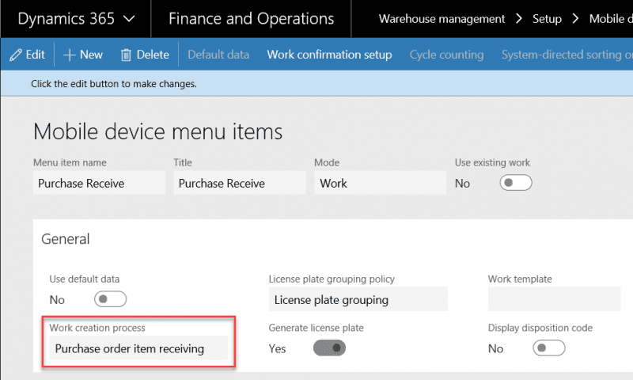Viewport: 633px width, 380px height.
Task: Click the Edit button label
Action: tap(35, 55)
